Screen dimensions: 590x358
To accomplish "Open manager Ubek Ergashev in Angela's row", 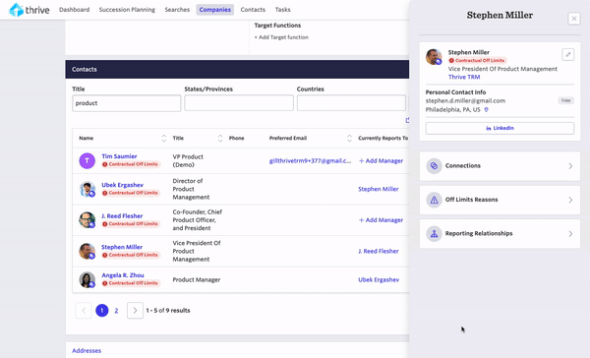I will click(x=379, y=279).
